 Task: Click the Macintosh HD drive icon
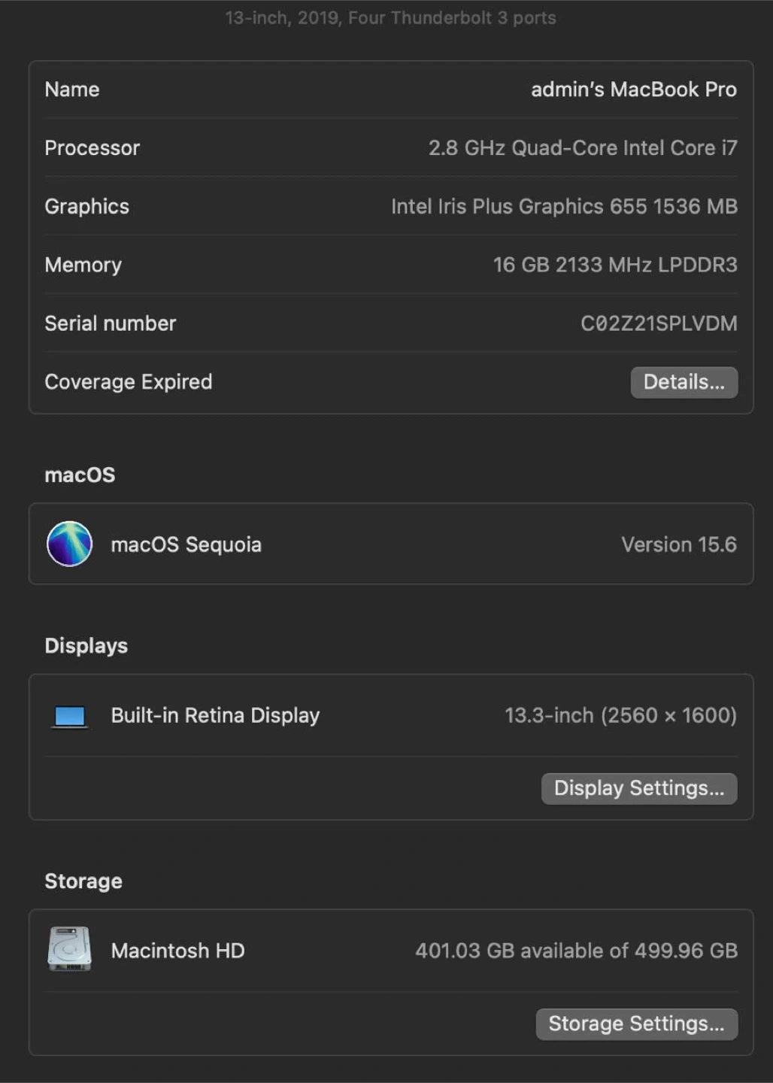69,949
